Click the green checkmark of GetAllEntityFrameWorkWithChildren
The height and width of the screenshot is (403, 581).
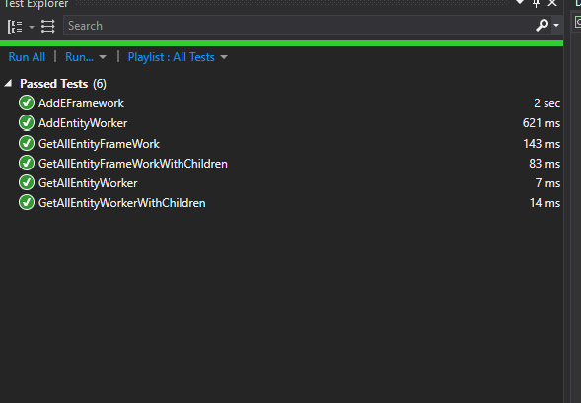pyautogui.click(x=27, y=163)
